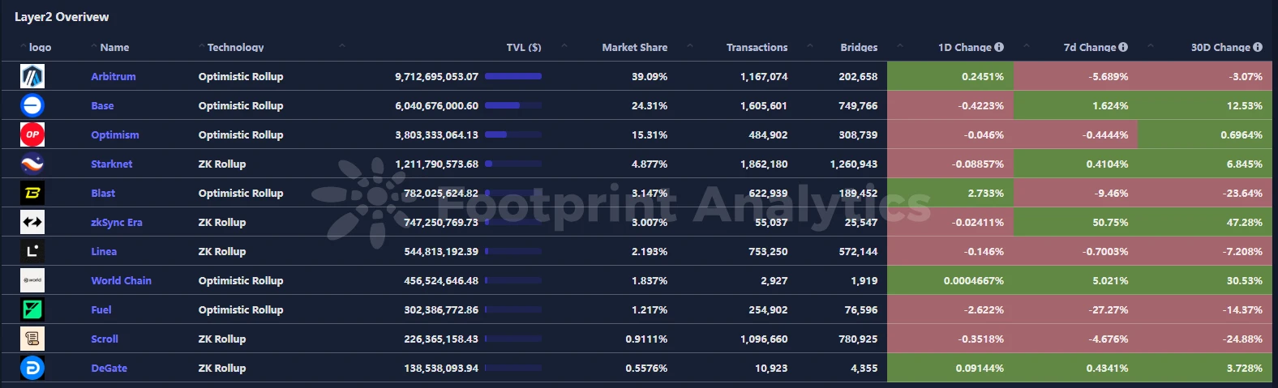
Task: Click the DeGate logo icon
Action: (32, 368)
